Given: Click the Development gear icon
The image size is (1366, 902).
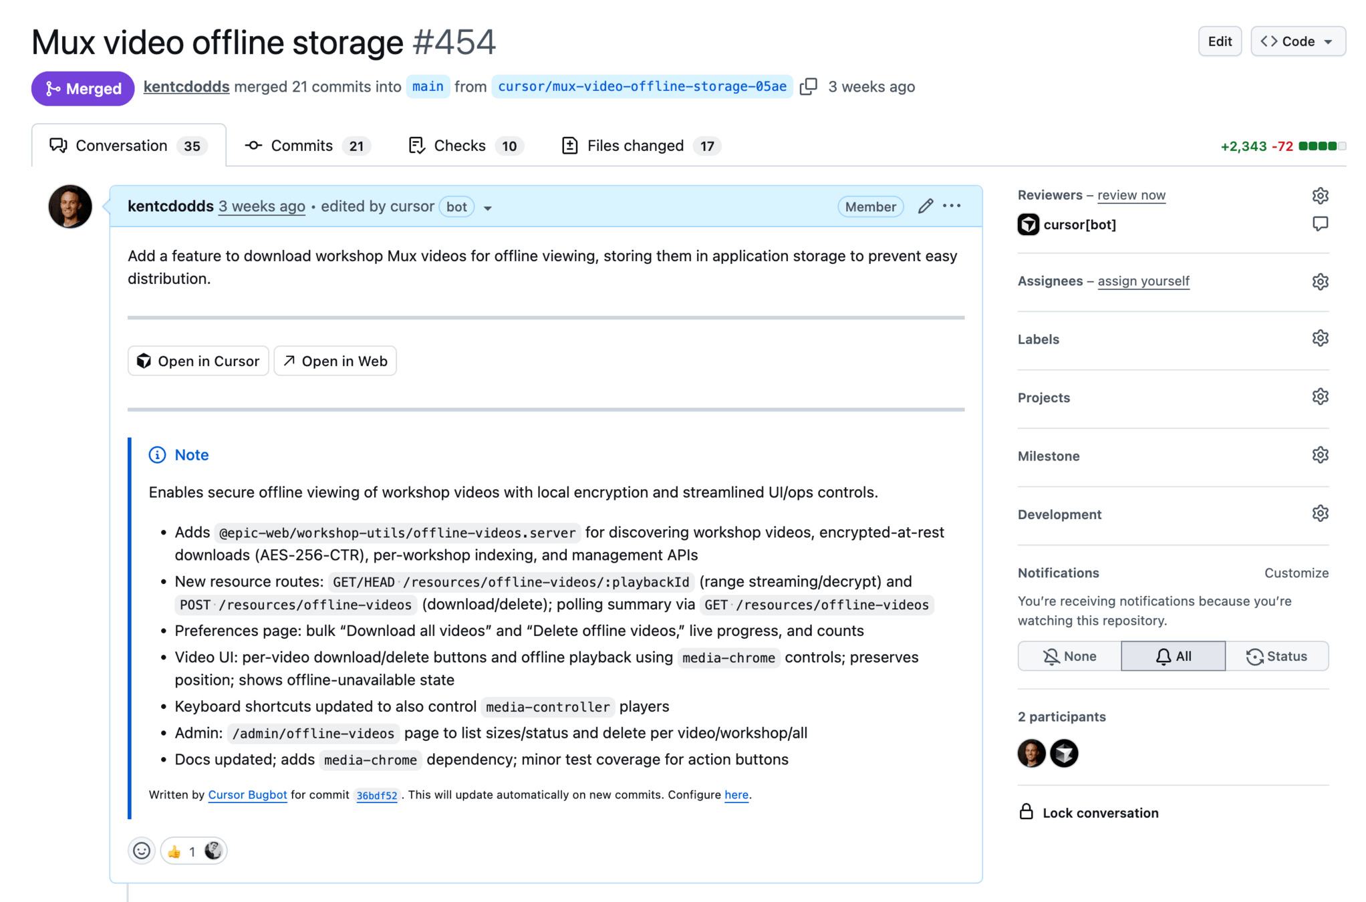Looking at the screenshot, I should coord(1320,514).
